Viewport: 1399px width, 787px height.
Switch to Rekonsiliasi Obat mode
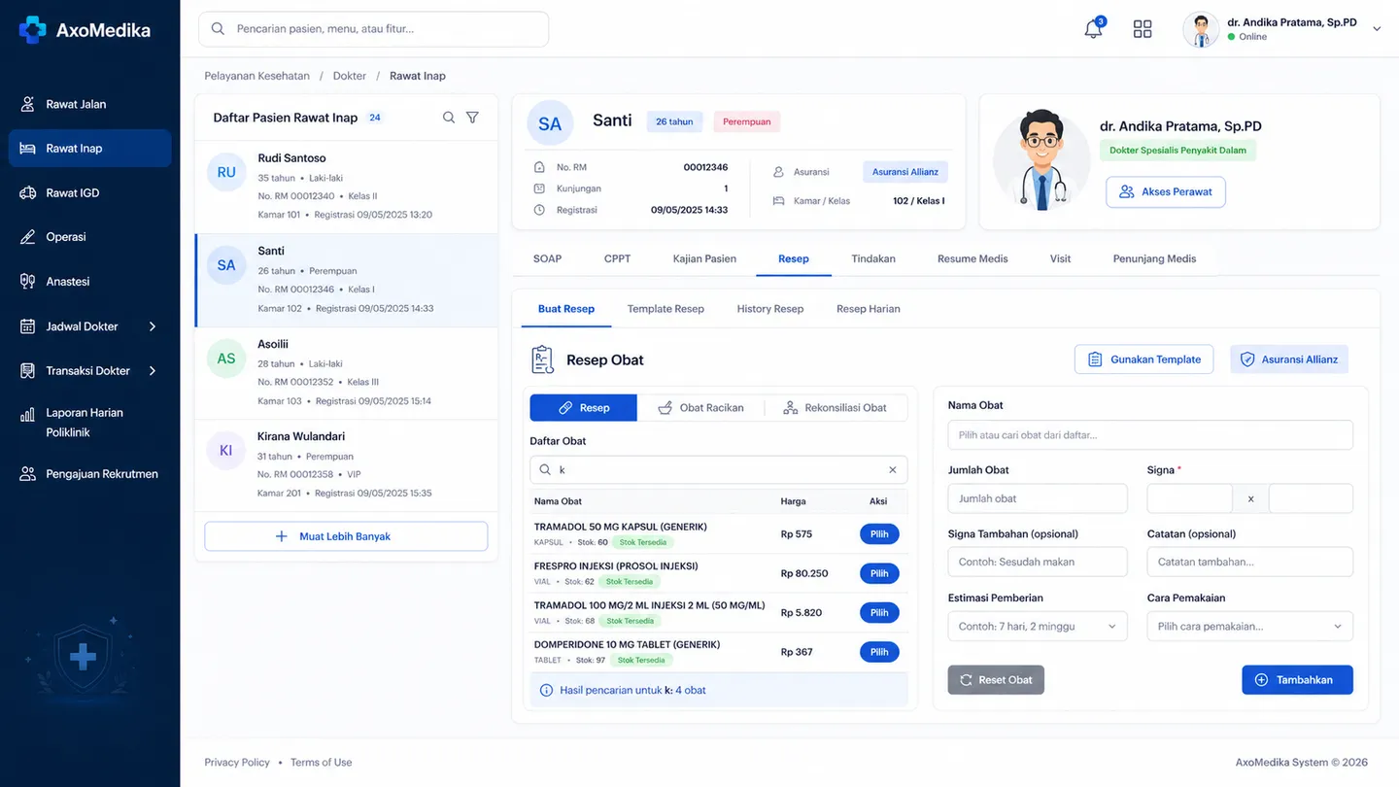pos(836,408)
